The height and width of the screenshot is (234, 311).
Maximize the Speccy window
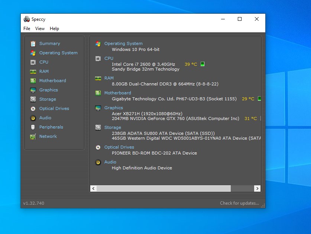tap(240, 19)
